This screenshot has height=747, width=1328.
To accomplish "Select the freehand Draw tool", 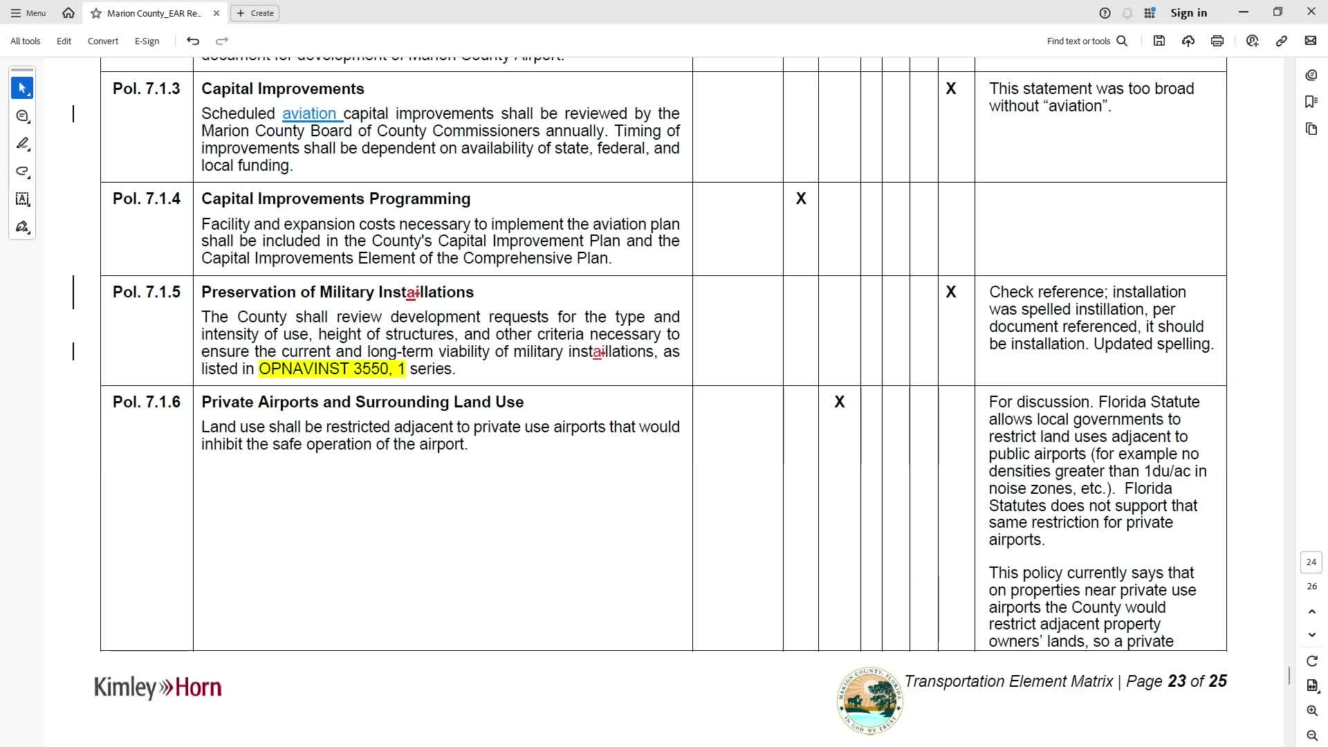I will (22, 172).
